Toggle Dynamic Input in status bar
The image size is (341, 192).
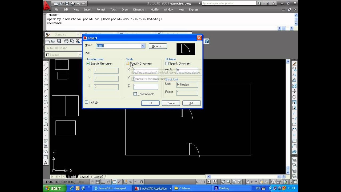pyautogui.click(x=131, y=182)
